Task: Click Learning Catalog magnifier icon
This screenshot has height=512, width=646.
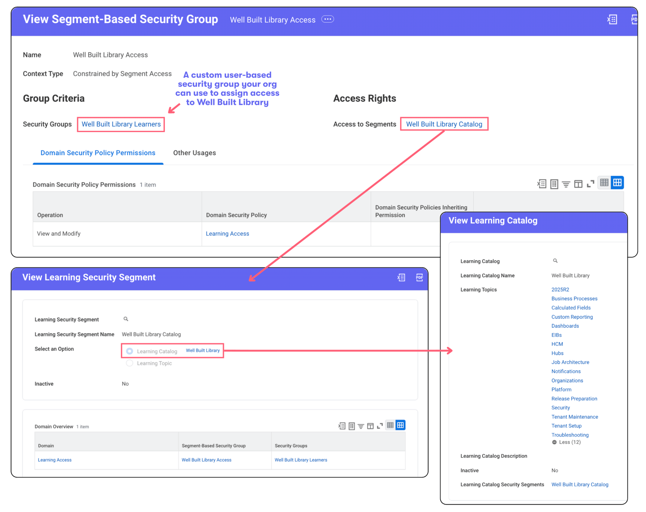Action: 555,261
